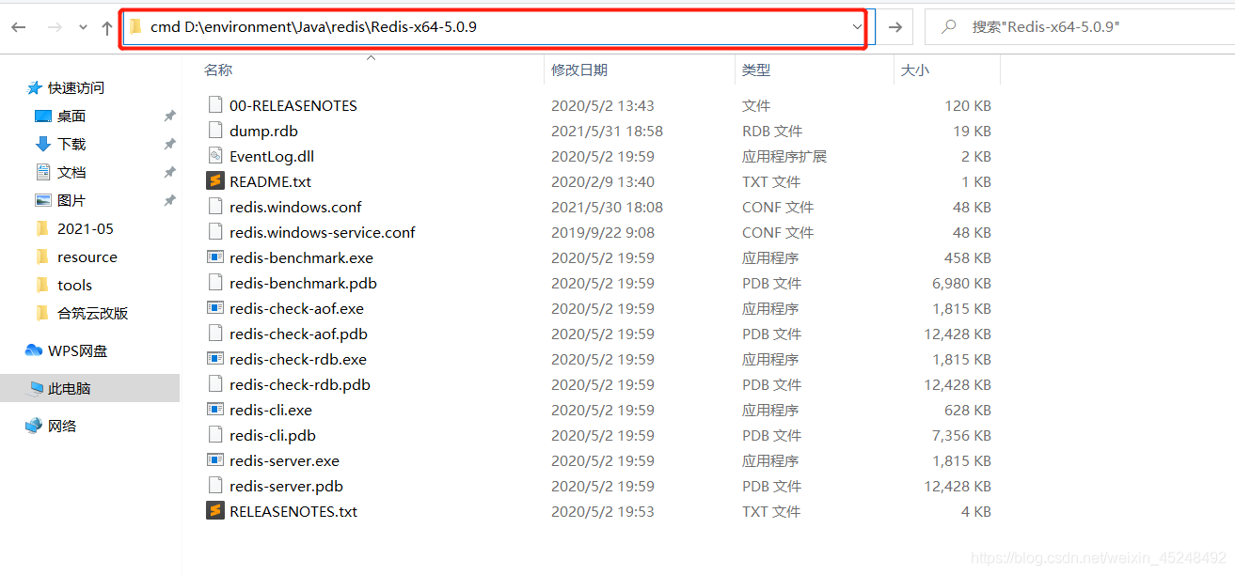Click the 桌面 desktop icon

pos(42,116)
